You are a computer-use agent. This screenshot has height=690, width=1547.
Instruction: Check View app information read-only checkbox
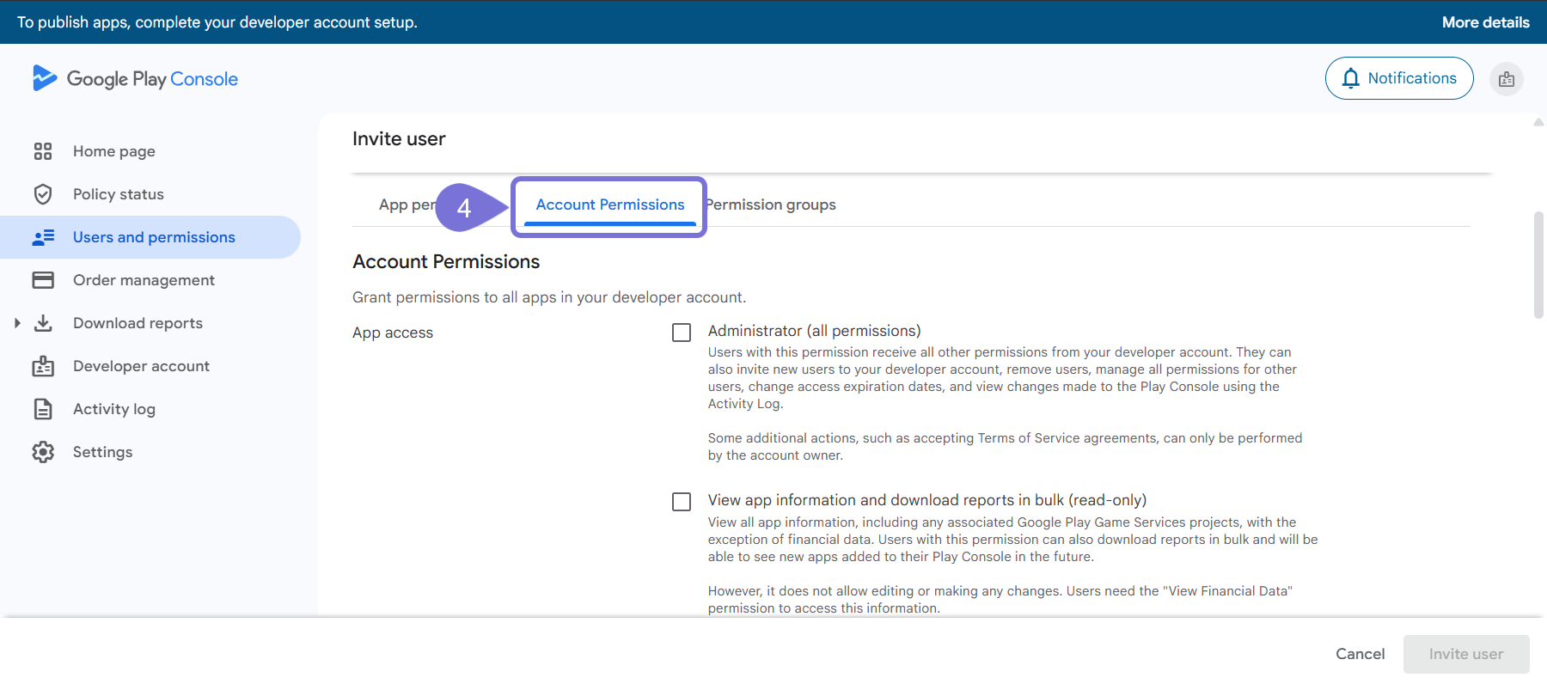(682, 502)
